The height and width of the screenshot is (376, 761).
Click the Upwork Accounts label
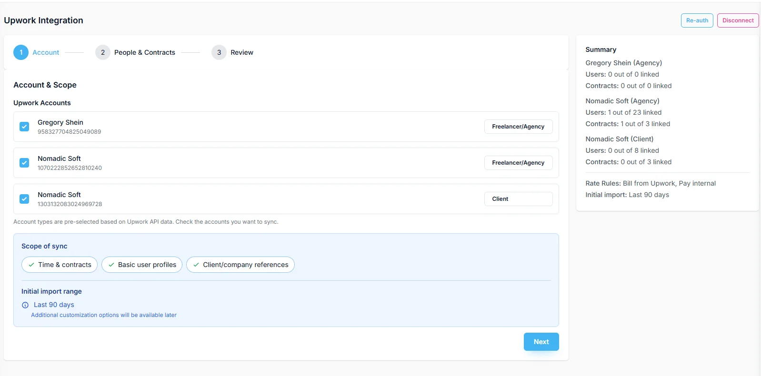(x=42, y=103)
